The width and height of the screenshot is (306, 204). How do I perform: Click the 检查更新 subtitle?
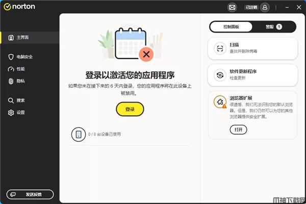coord(238,78)
